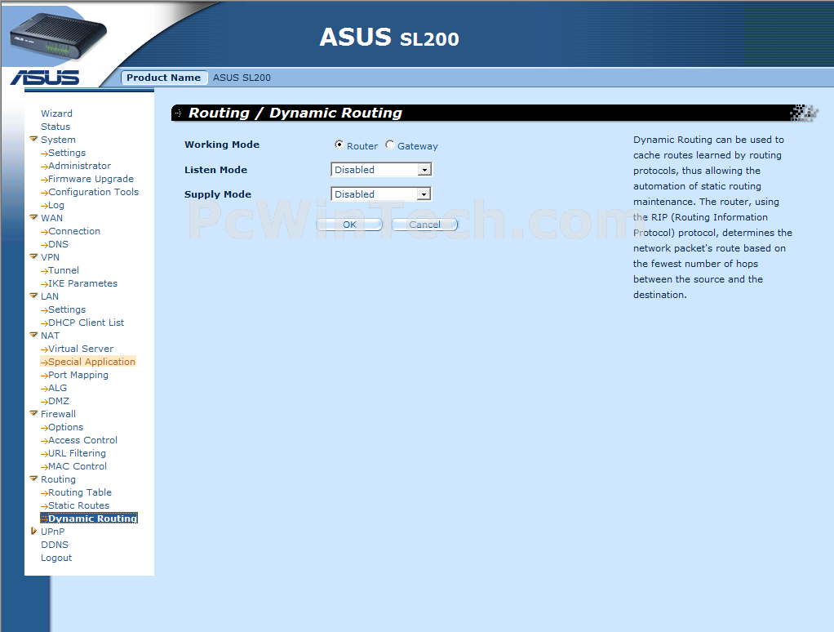Click the VPN menu heading
Screen dimensions: 834x632
50,257
